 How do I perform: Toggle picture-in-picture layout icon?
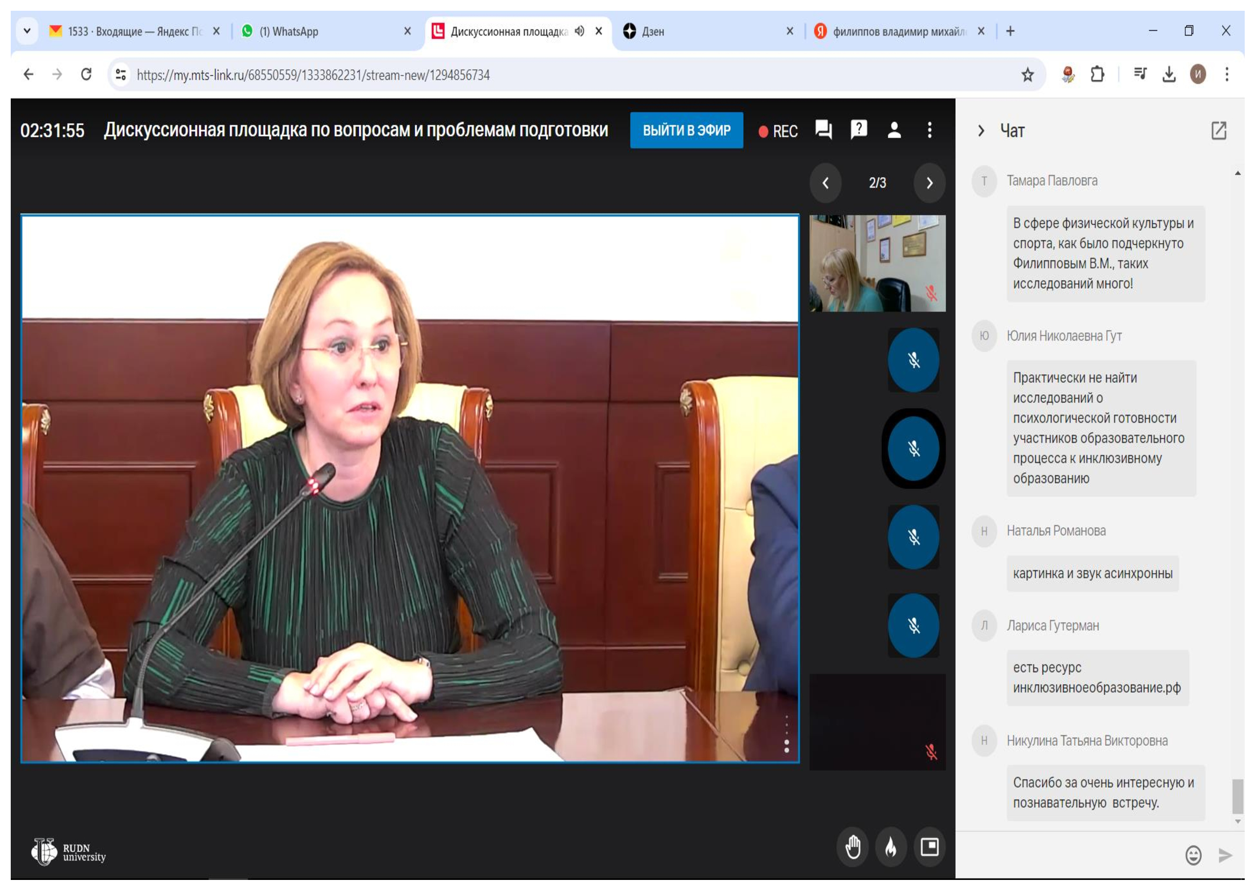(x=930, y=848)
